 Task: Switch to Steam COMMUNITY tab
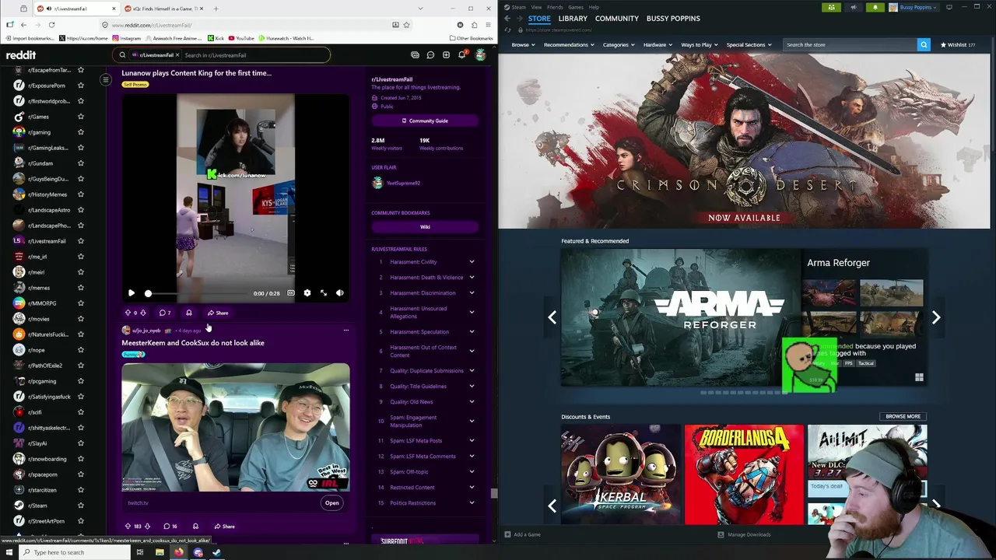coord(617,18)
